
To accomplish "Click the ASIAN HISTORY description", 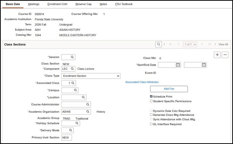I will tap(70, 30).
